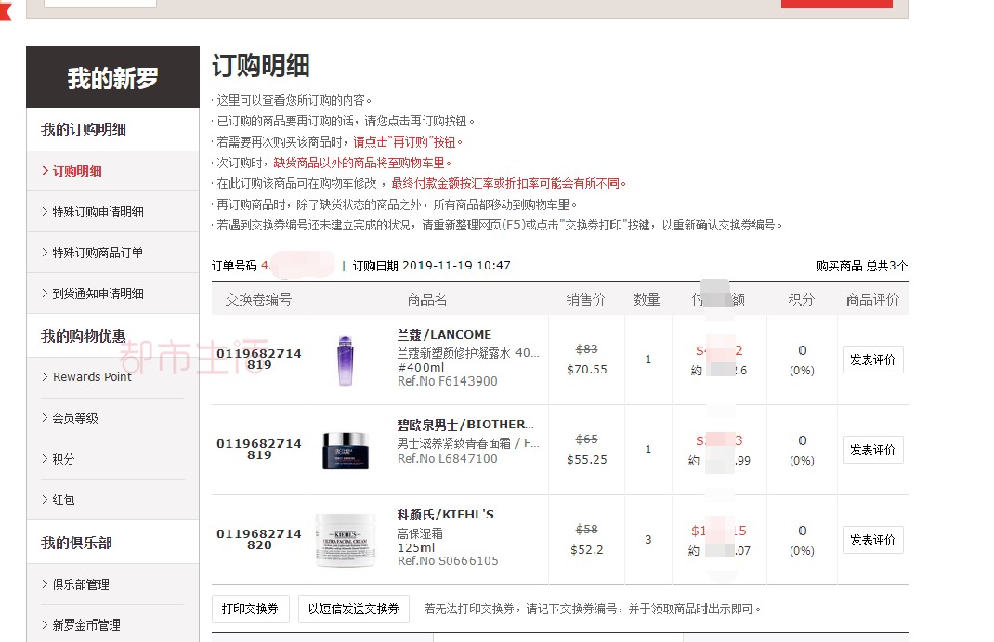
Task: Click chevron arrow beside Rewards Point
Action: pos(45,376)
